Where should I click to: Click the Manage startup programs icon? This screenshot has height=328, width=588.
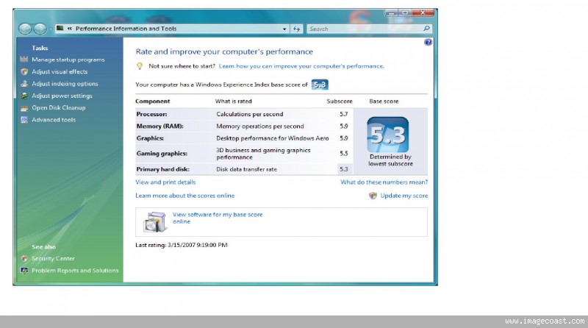pos(24,60)
